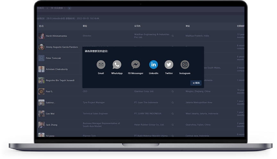Pick Instagram in the channel dialog
This screenshot has height=159, width=277.
click(185, 64)
